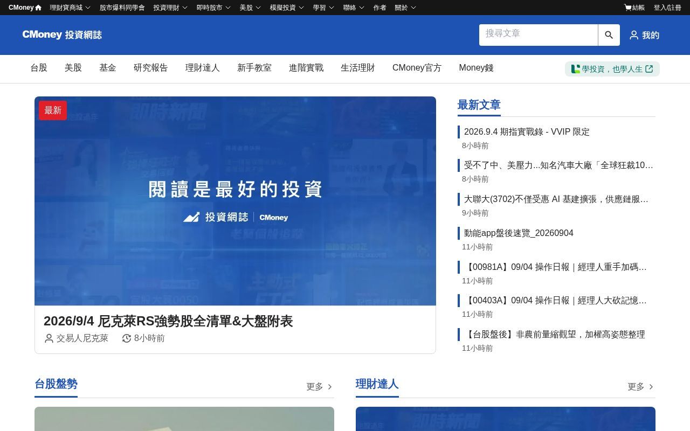690x431 pixels.
Task: Expand the 投資理財 dropdown
Action: (170, 8)
